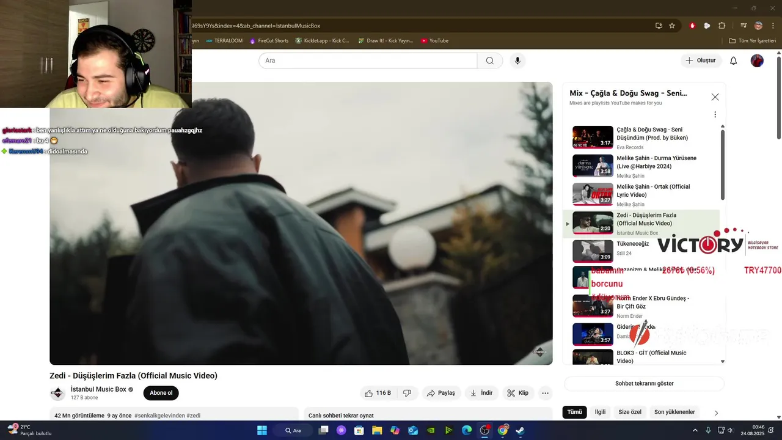
Task: Open the YouTube account avatar menu
Action: pyautogui.click(x=757, y=61)
